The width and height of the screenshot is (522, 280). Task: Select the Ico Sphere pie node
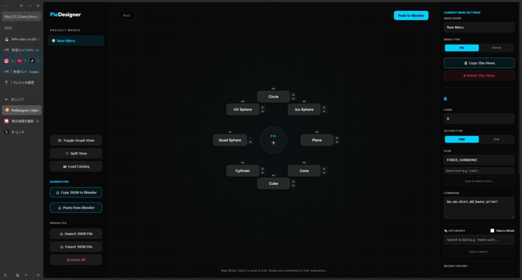(304, 109)
